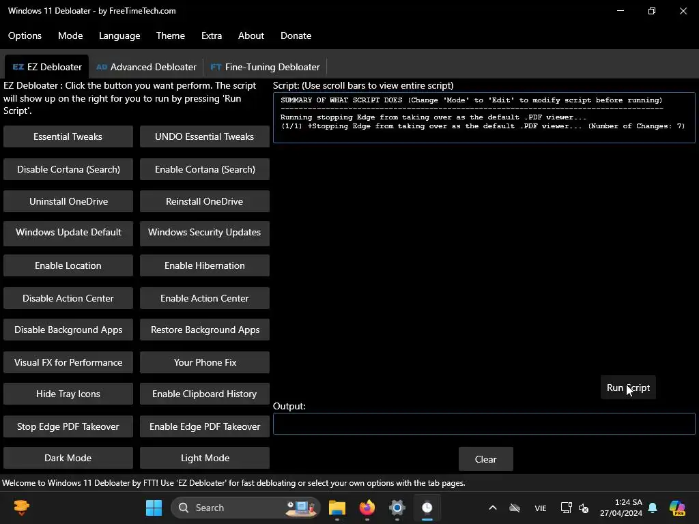This screenshot has width=699, height=524.
Task: Minimize the Debloater window
Action: [620, 11]
